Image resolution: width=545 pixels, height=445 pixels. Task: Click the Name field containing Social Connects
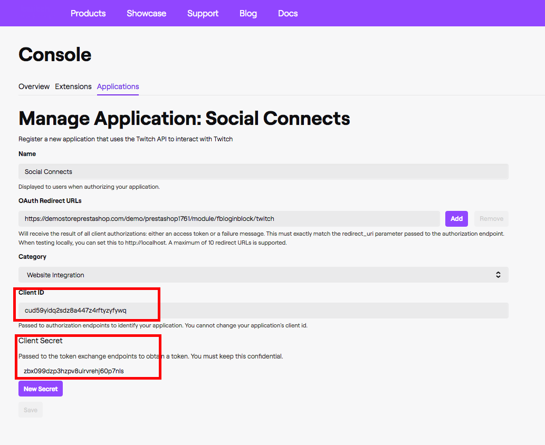[x=263, y=171]
